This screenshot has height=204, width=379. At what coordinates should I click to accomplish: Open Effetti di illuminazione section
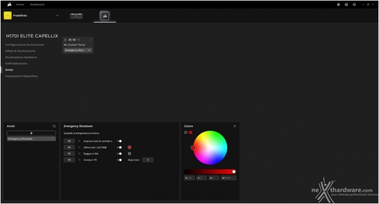click(20, 51)
